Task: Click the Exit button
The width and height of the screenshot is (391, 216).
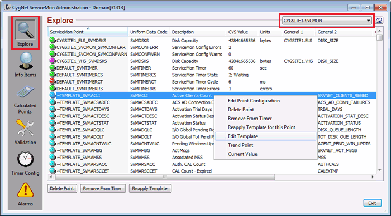Action: pyautogui.click(x=372, y=203)
